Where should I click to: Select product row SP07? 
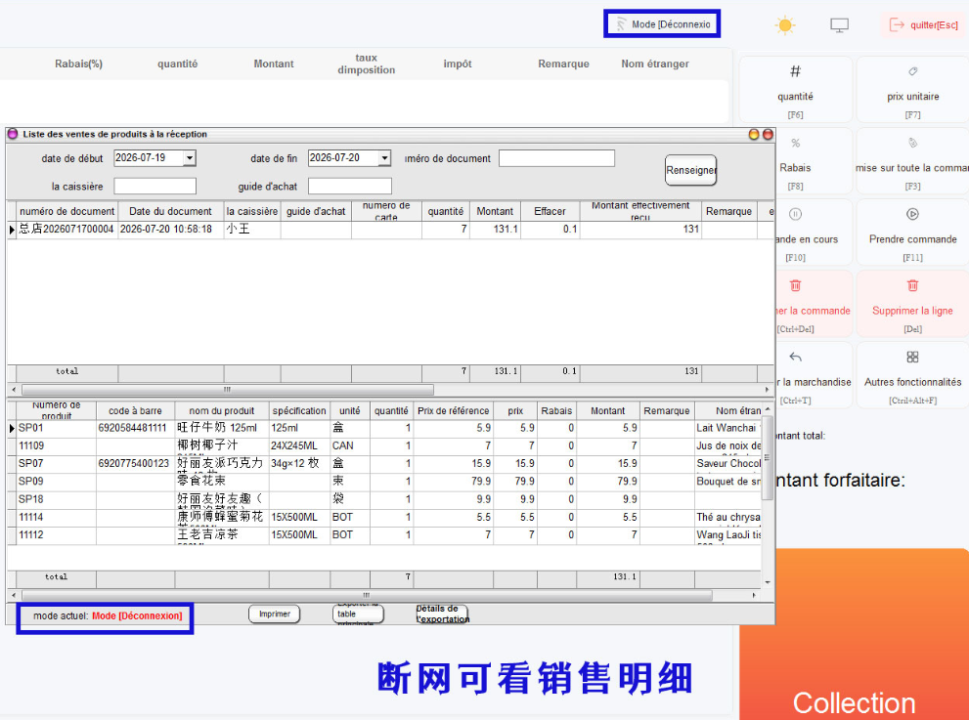click(383, 464)
